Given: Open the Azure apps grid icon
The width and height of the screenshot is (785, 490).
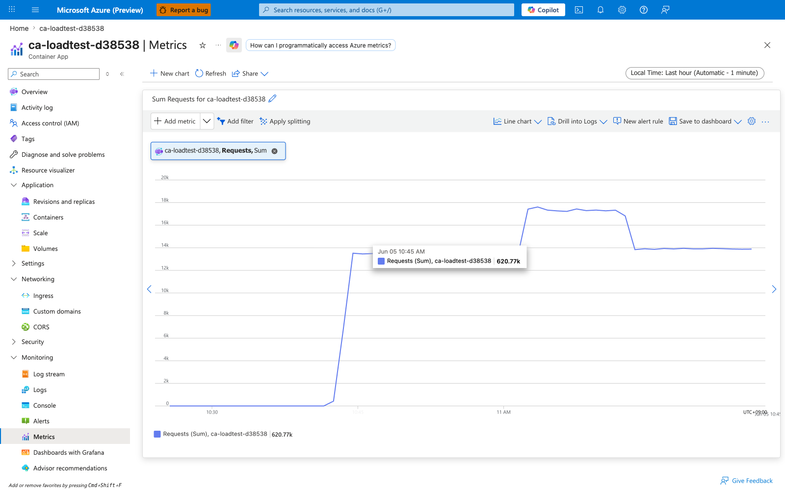Looking at the screenshot, I should (12, 10).
